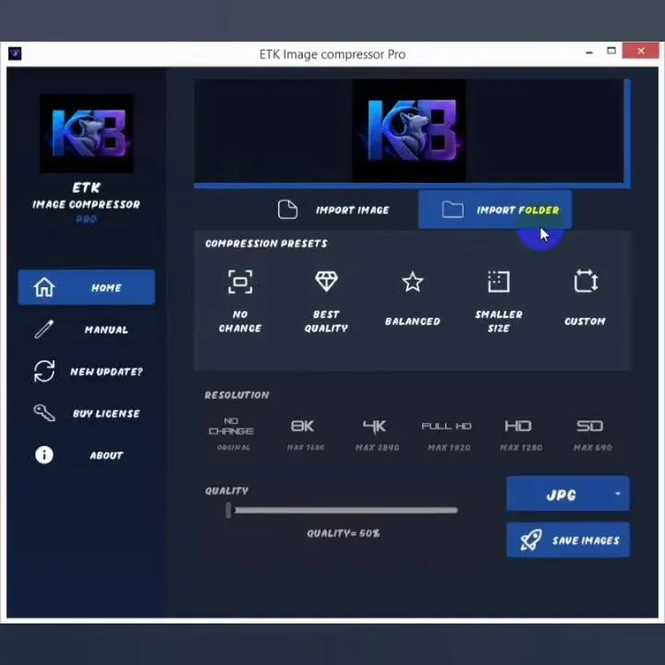Click the info circle About icon
665x665 pixels.
coord(44,455)
